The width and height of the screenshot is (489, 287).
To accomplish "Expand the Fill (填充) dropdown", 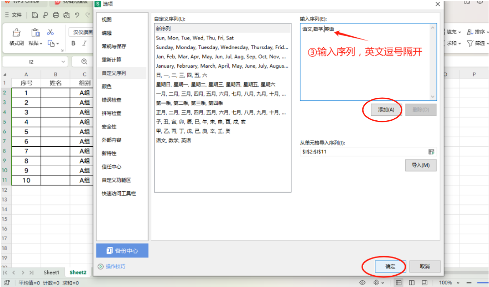I will pyautogui.click(x=460, y=32).
